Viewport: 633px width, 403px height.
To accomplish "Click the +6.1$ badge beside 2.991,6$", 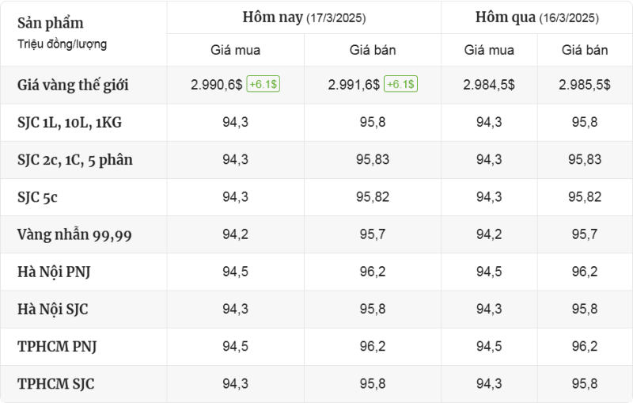I will pos(400,84).
